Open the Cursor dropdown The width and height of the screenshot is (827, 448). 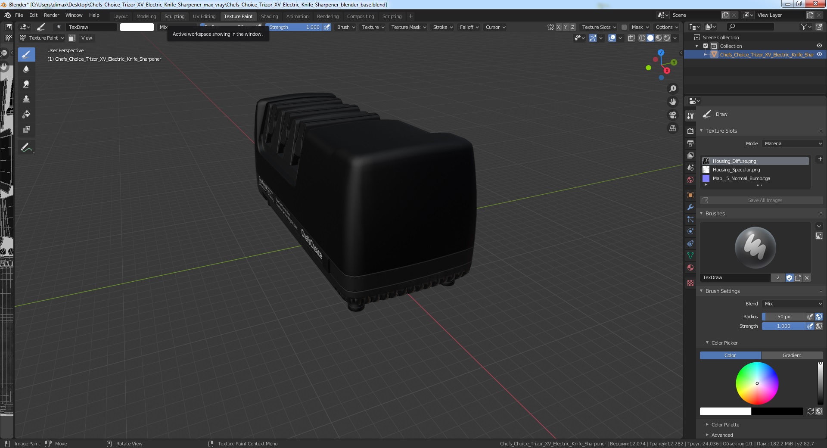[495, 27]
